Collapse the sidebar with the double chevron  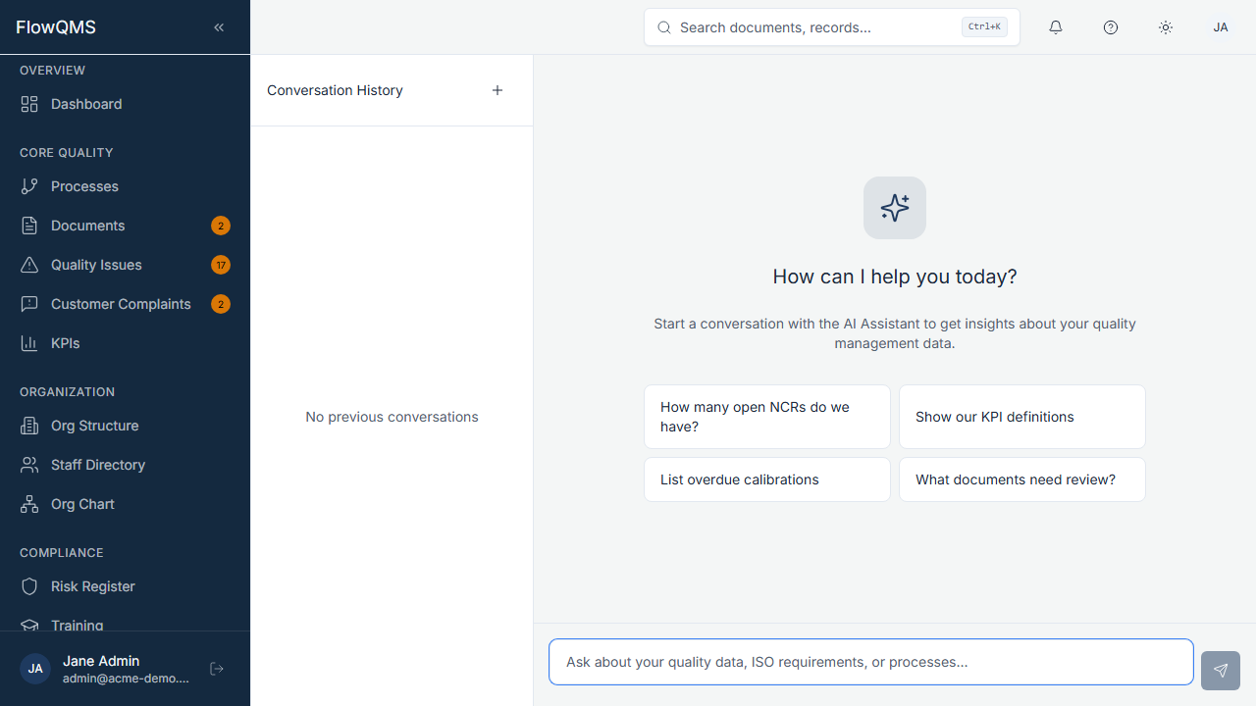[219, 26]
